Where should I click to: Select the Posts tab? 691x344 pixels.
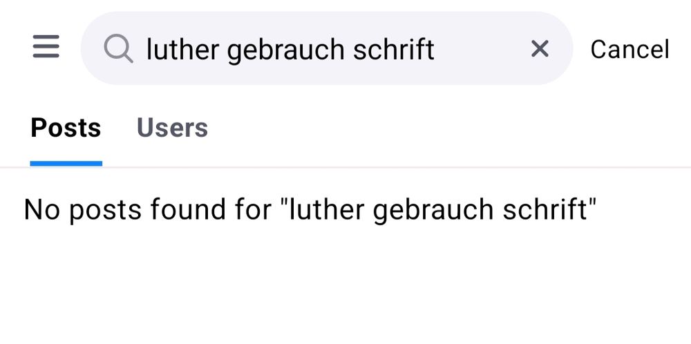pos(66,128)
